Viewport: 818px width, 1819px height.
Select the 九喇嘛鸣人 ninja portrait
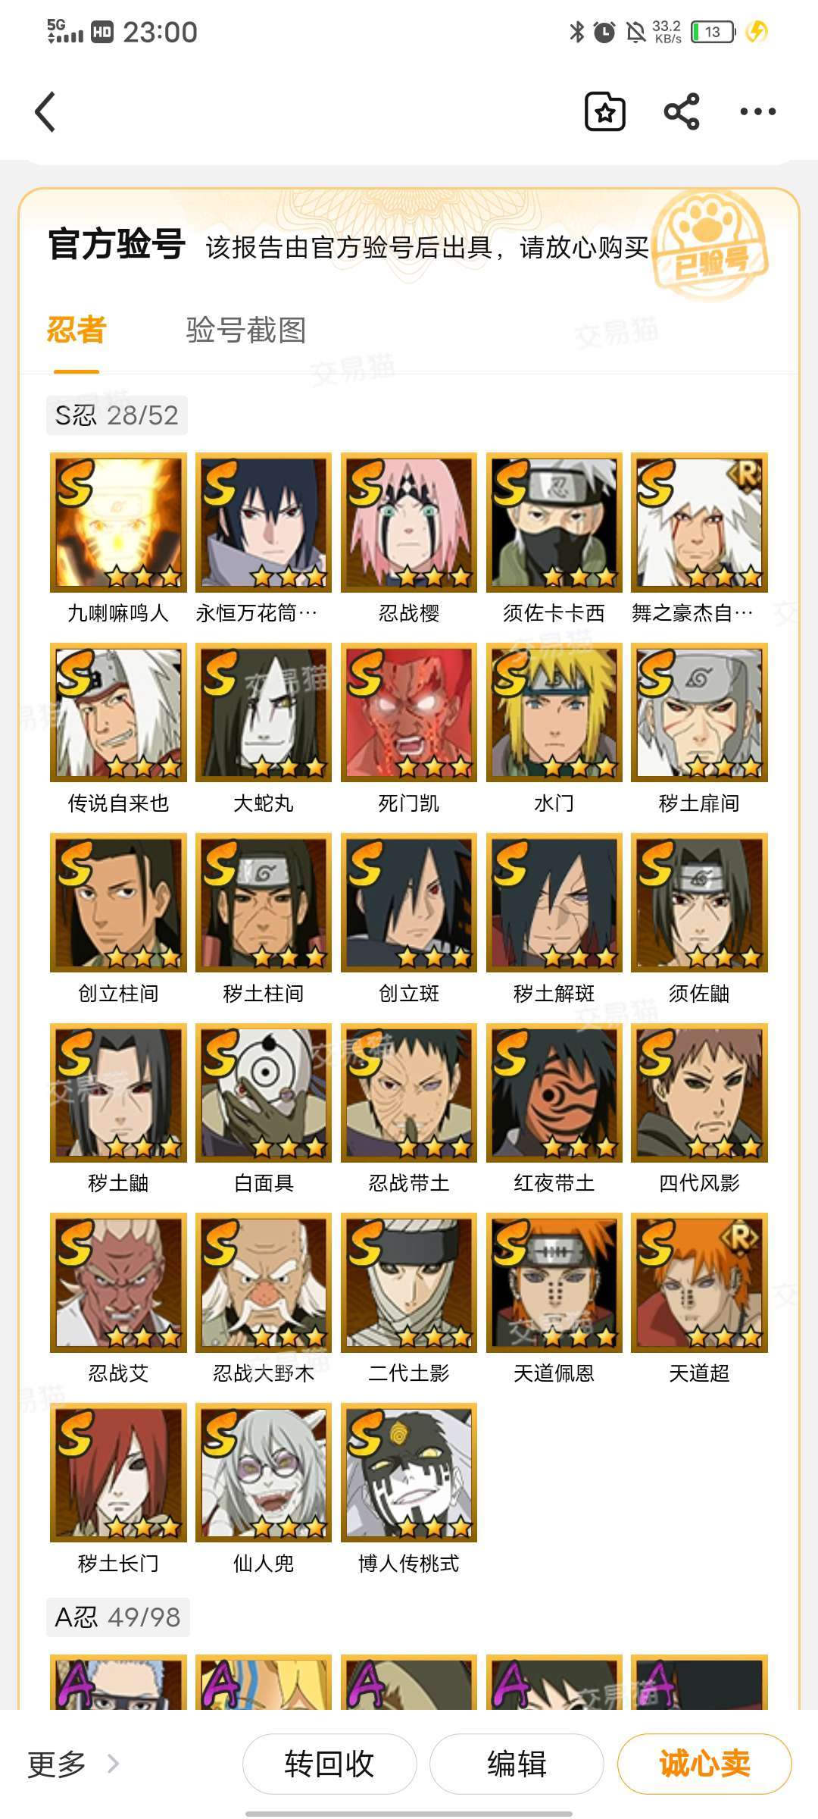click(118, 522)
